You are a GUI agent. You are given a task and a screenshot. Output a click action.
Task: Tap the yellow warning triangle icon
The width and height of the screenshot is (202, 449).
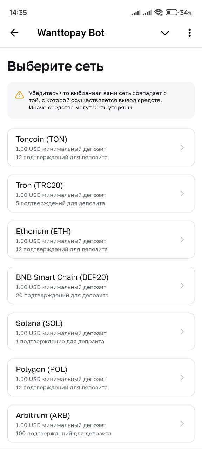(20, 95)
